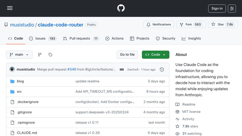Go to the GitHub homepage logo
Viewport: 242px width, 136px height.
click(x=121, y=8)
